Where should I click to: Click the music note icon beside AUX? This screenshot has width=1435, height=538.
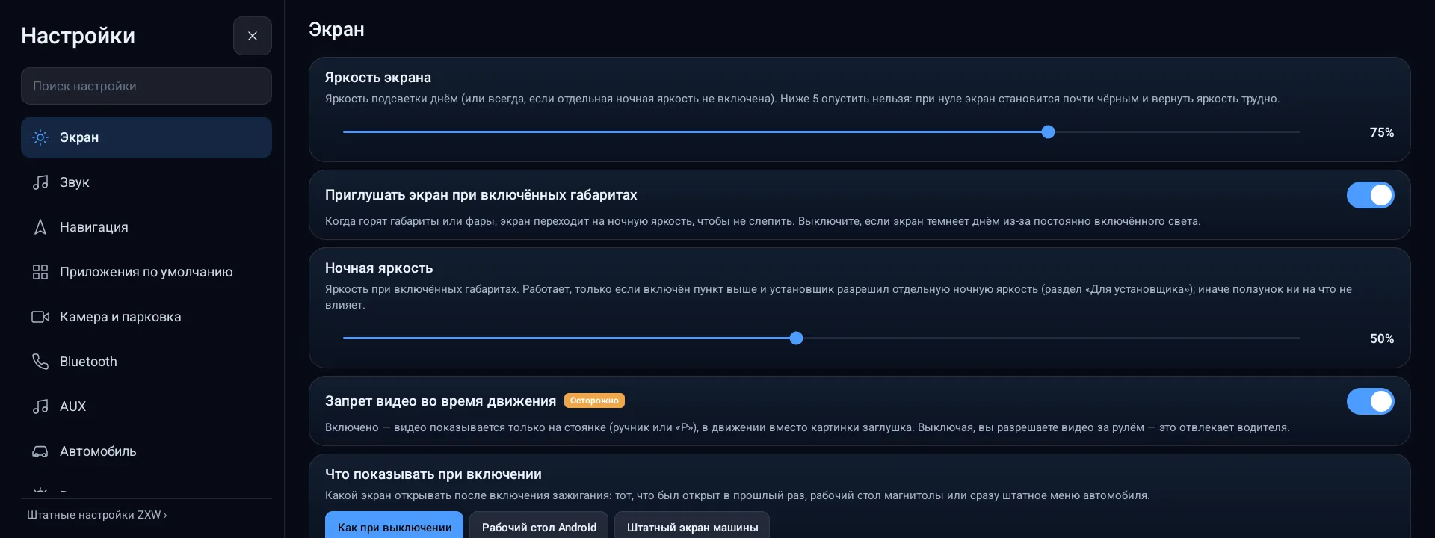pyautogui.click(x=40, y=406)
